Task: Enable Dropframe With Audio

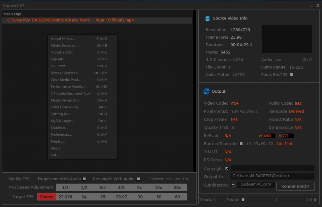Action: 84,179
